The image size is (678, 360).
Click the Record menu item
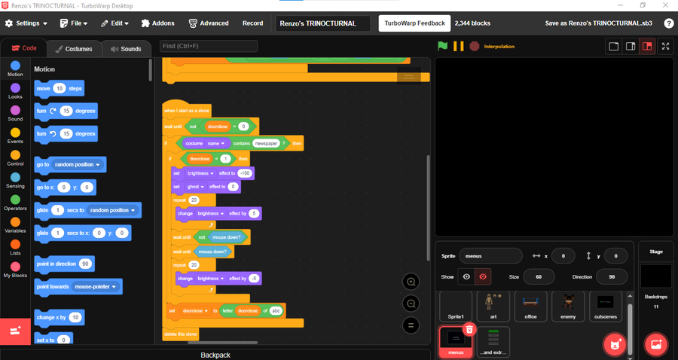click(x=252, y=23)
